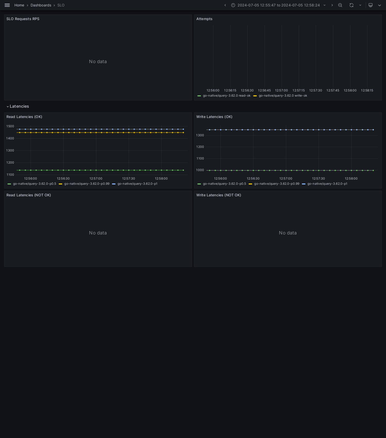
Task: Zoom out the time range
Action: click(340, 5)
